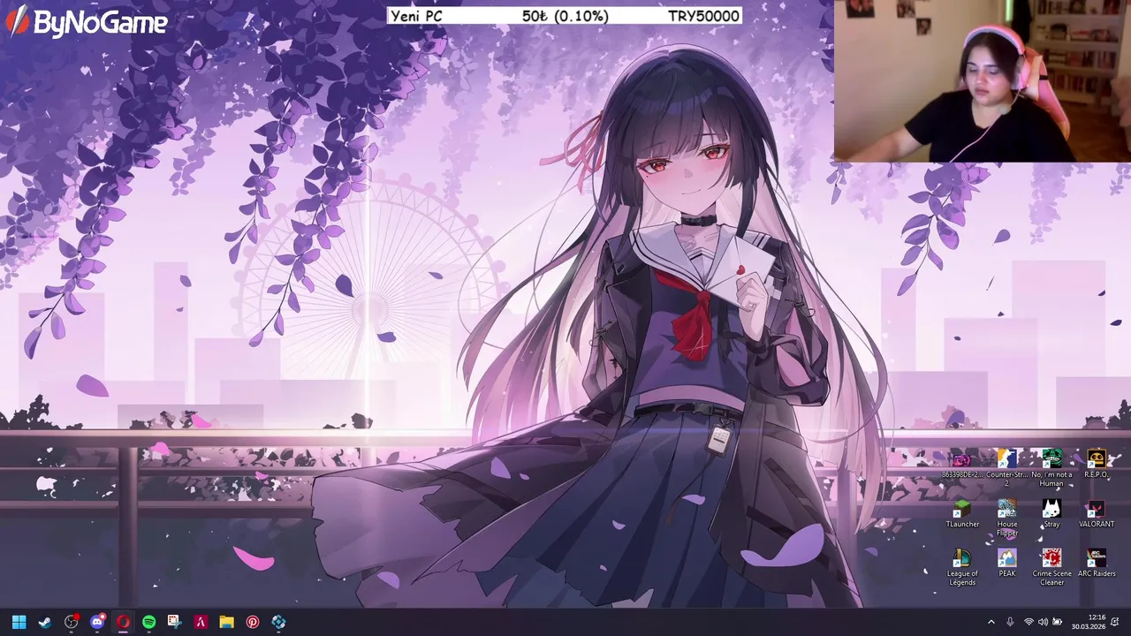
Task: Switch to OBS Studio in taskbar
Action: click(71, 622)
